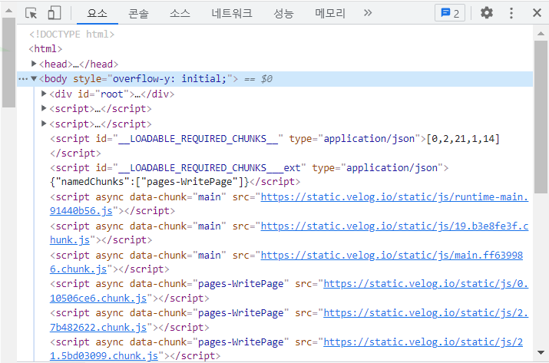Switch to the 소스 tab
The width and height of the screenshot is (549, 363).
tap(180, 13)
